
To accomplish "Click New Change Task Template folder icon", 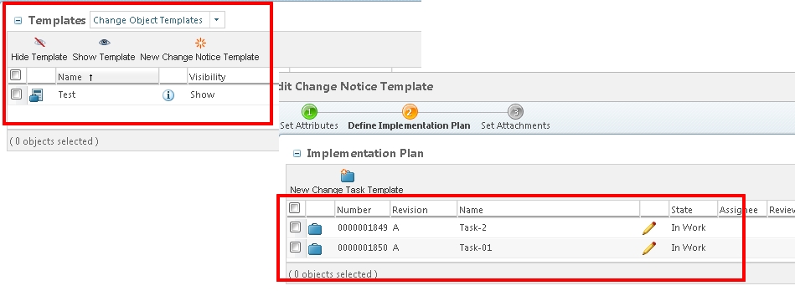I will coord(348,176).
